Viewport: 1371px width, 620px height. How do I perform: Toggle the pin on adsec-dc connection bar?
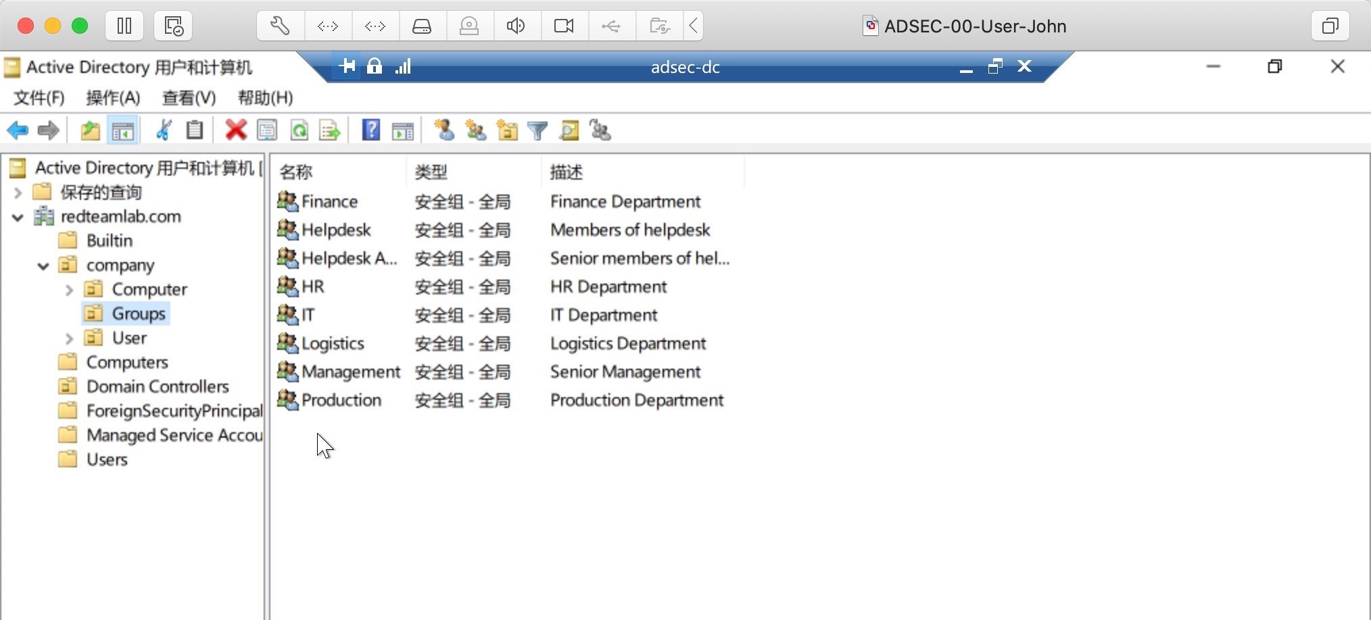pyautogui.click(x=347, y=66)
